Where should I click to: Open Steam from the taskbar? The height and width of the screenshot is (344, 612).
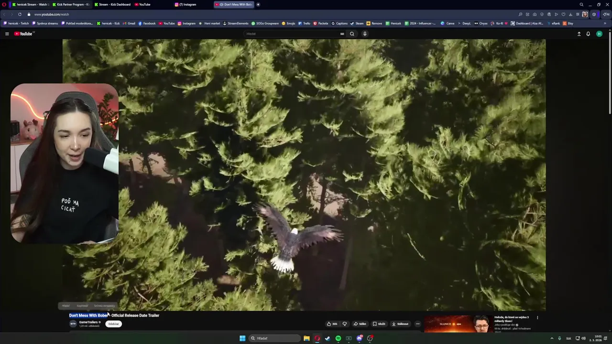(328, 338)
